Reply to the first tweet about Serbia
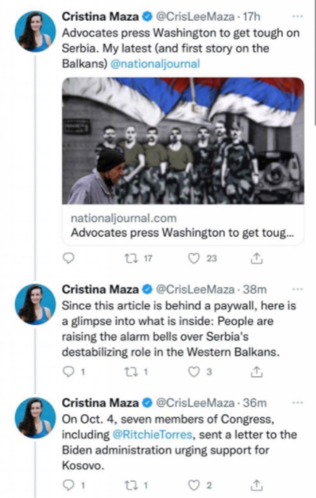 pyautogui.click(x=68, y=258)
